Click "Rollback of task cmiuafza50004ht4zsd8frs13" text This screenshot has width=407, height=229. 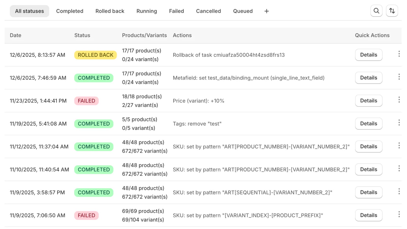[229, 55]
